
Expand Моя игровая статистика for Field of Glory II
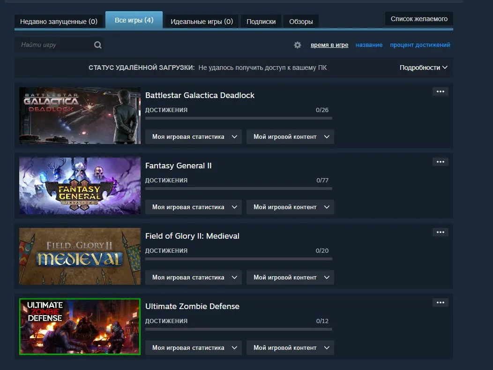[x=194, y=278]
